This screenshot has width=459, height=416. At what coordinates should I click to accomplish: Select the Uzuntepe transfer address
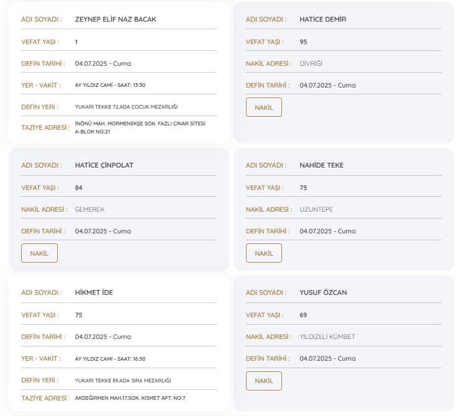pos(316,209)
